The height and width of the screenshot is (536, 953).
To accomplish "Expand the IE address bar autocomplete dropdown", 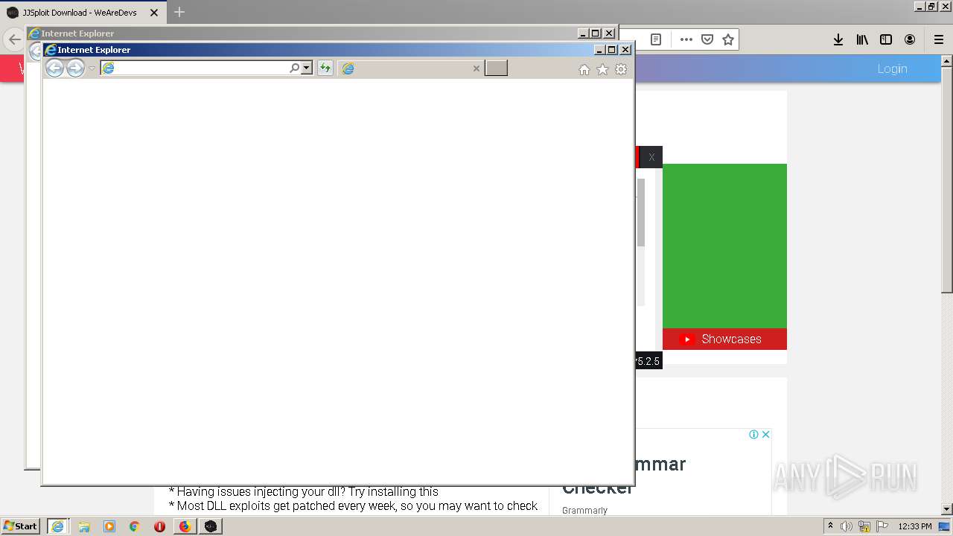I will pyautogui.click(x=306, y=68).
